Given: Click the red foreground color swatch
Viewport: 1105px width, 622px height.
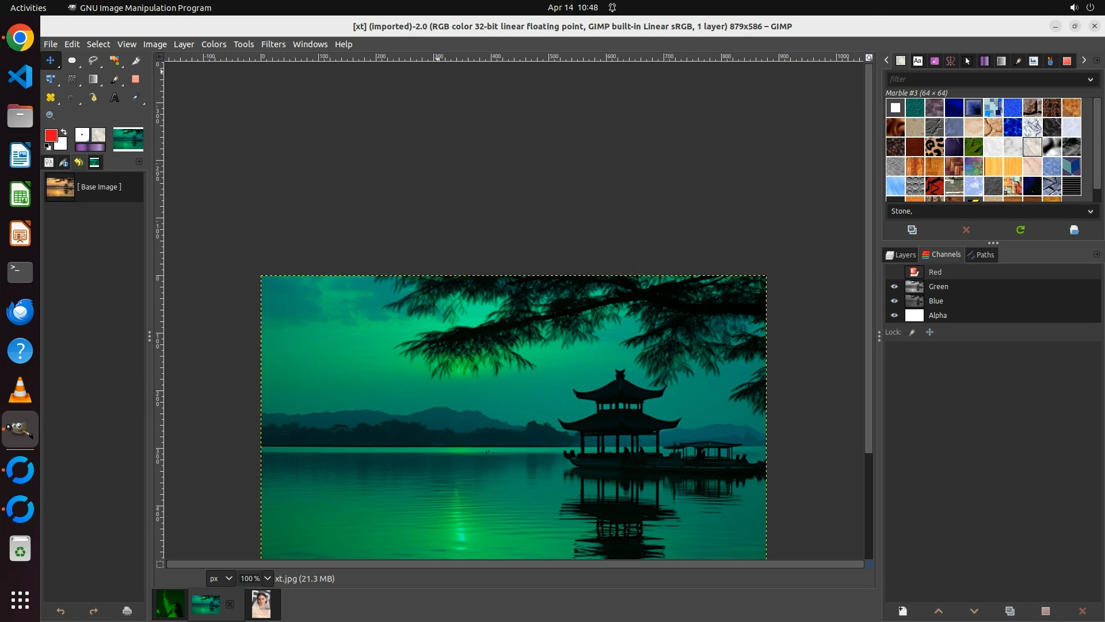Looking at the screenshot, I should point(51,135).
